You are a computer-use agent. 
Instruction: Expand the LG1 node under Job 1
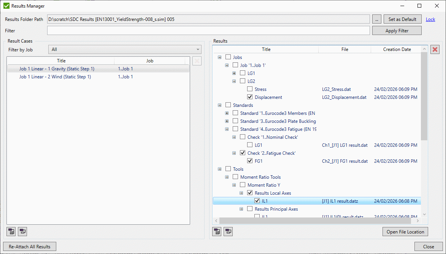tap(234, 73)
